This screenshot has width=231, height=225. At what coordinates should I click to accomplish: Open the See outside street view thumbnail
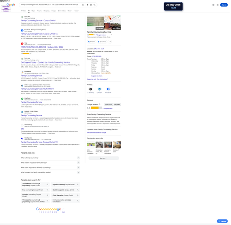pyautogui.click(x=112, y=26)
